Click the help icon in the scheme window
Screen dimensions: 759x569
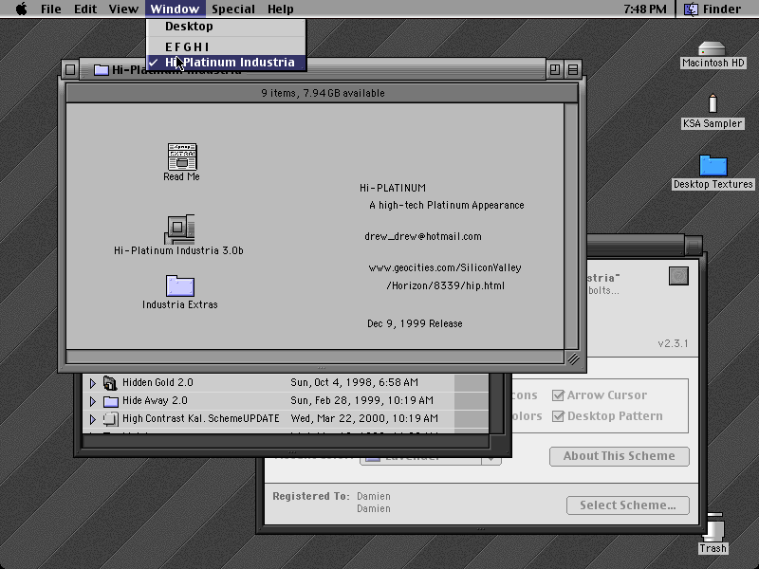[x=678, y=276]
